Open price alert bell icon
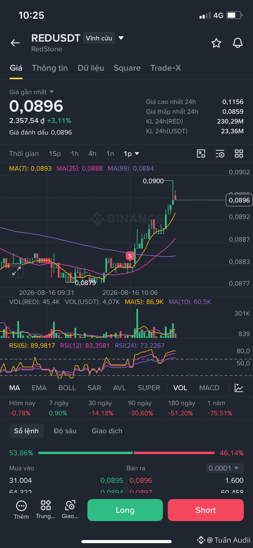The height and width of the screenshot is (548, 253). [238, 43]
